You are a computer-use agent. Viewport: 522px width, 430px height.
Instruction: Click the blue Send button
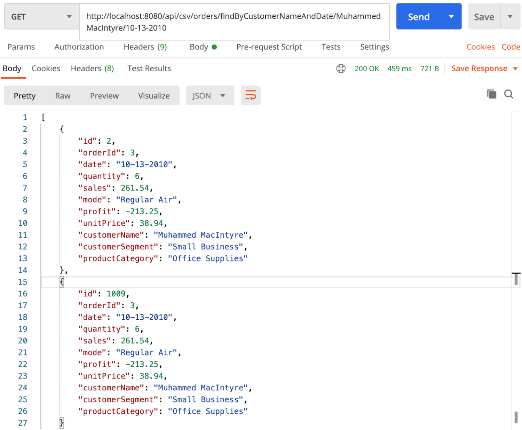tap(419, 16)
